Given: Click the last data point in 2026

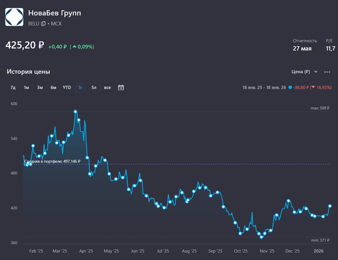Looking at the screenshot, I should tap(330, 206).
